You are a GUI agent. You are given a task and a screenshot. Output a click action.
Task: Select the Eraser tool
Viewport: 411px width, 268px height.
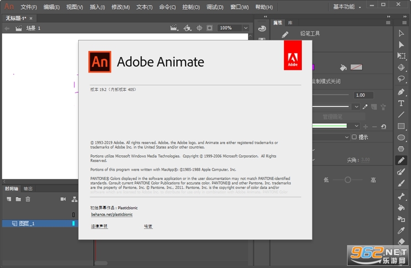click(x=401, y=241)
